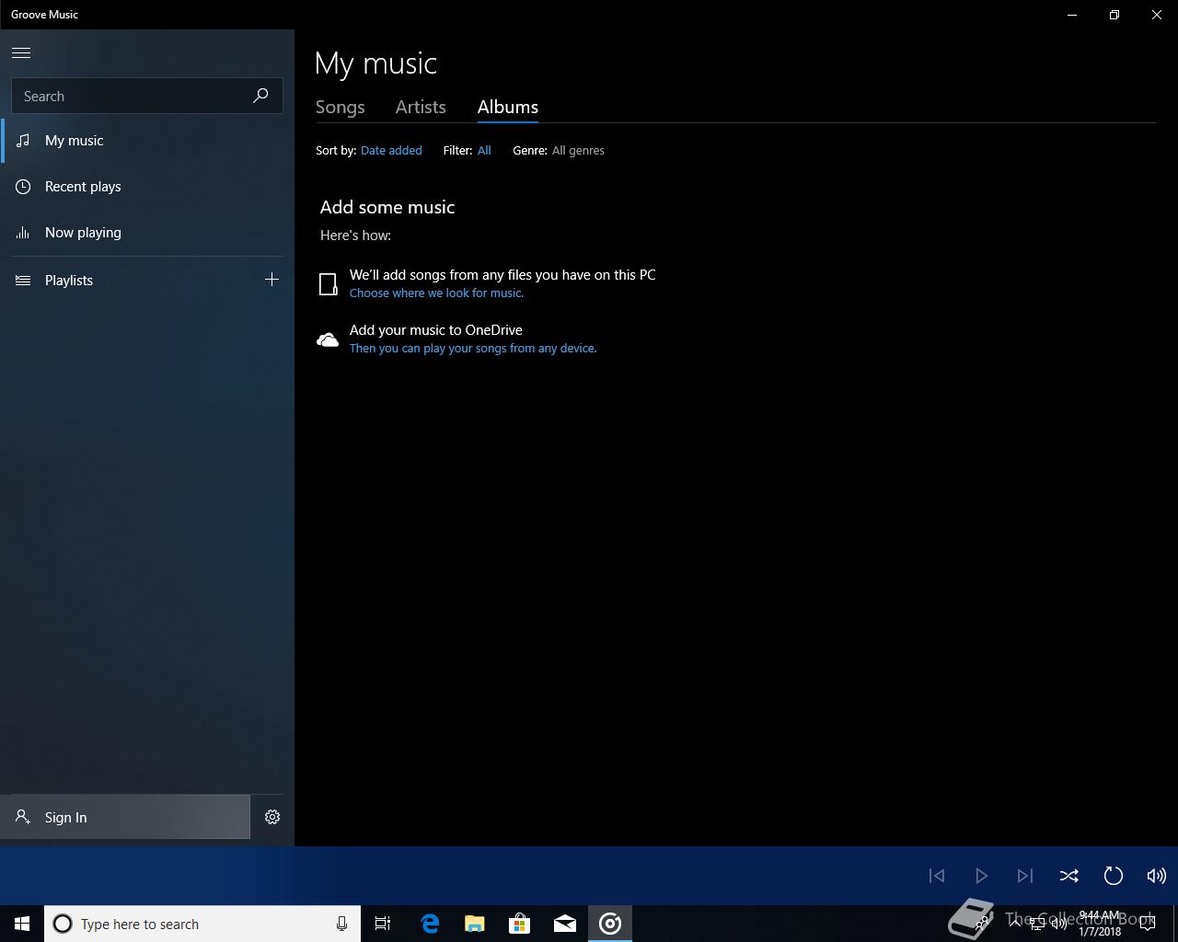Click 'Choose where we look for music' link
Viewport: 1178px width, 942px height.
[x=436, y=293]
